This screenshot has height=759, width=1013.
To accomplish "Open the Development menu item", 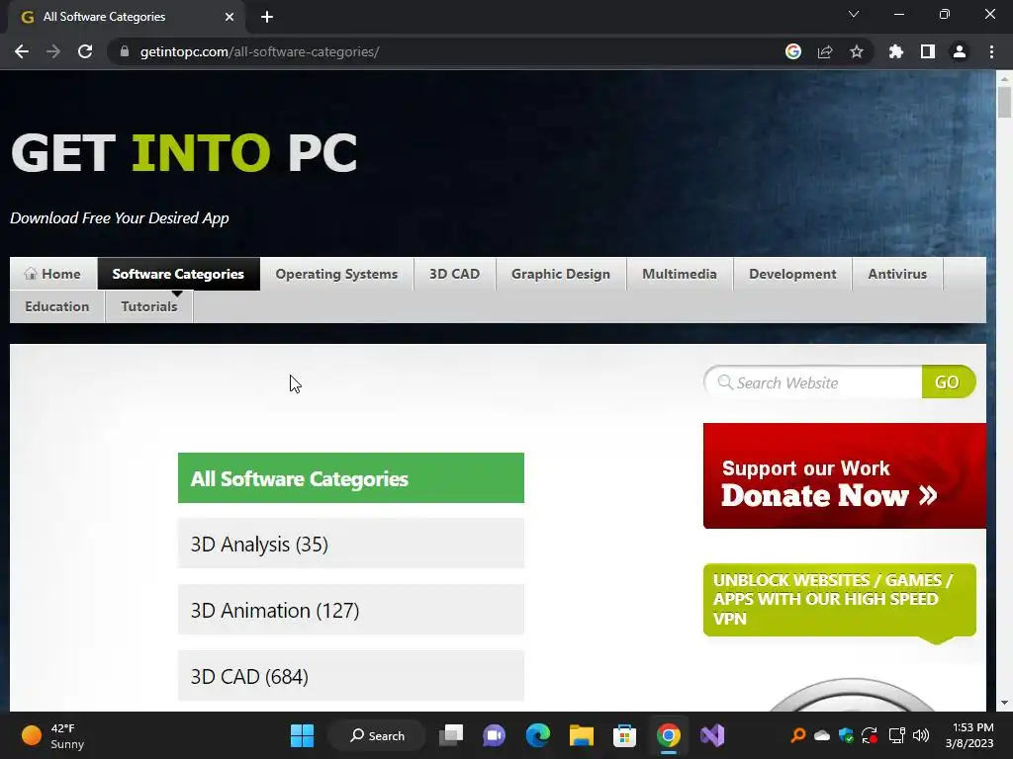I will [792, 274].
